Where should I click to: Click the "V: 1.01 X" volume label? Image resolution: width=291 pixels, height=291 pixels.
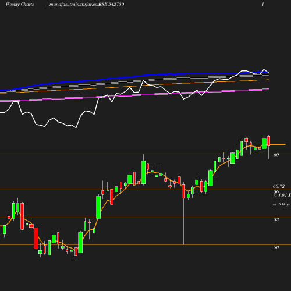click(282, 195)
